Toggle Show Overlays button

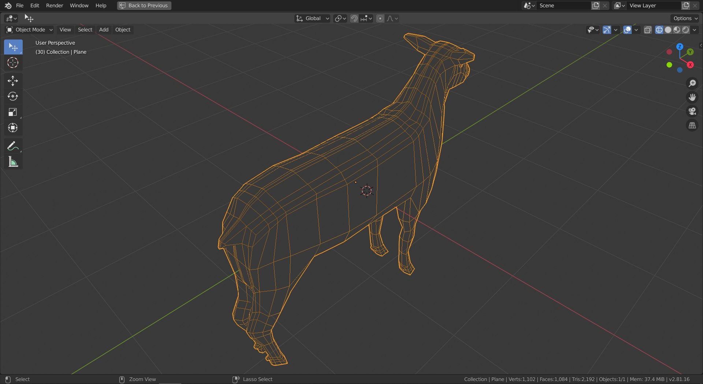tap(627, 30)
